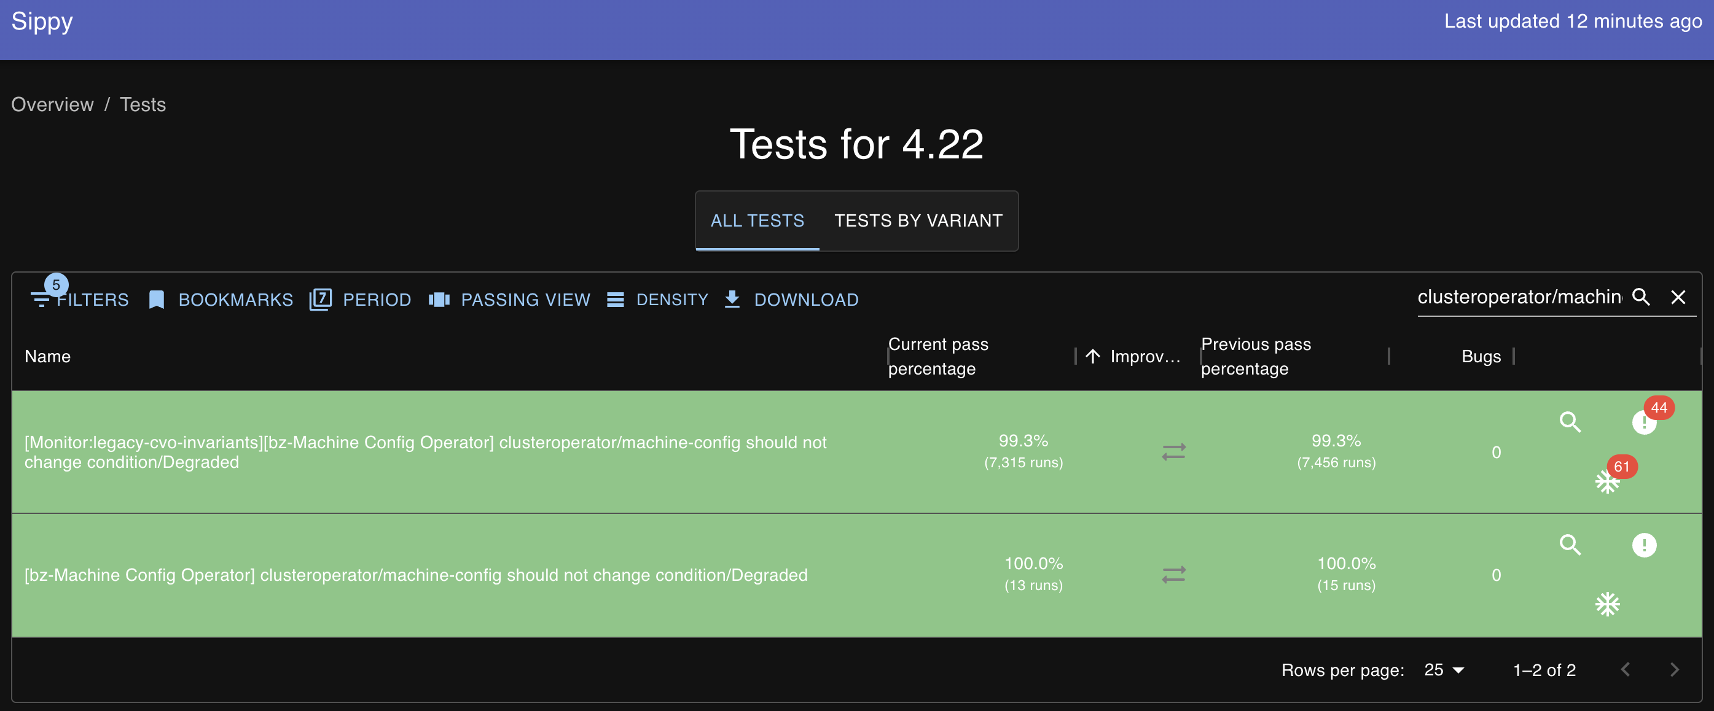
Task: Click snowflake flake icon with 61 badge
Action: point(1607,481)
